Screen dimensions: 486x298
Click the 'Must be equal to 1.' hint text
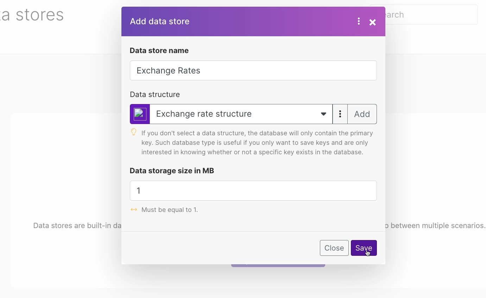pyautogui.click(x=170, y=210)
